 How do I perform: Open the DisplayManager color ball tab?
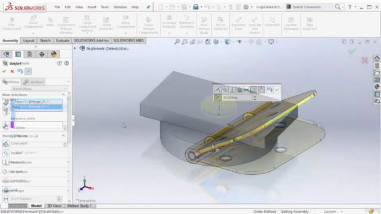point(54,54)
